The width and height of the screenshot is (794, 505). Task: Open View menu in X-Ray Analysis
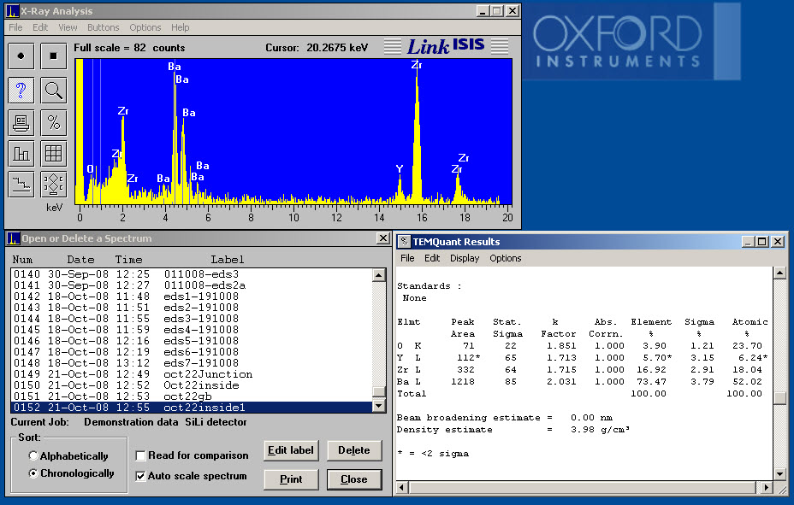tap(68, 27)
